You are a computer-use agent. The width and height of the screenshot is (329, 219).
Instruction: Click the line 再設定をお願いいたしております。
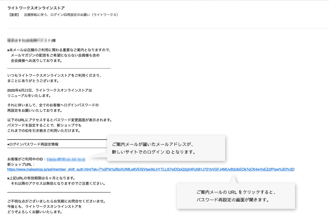(34, 110)
